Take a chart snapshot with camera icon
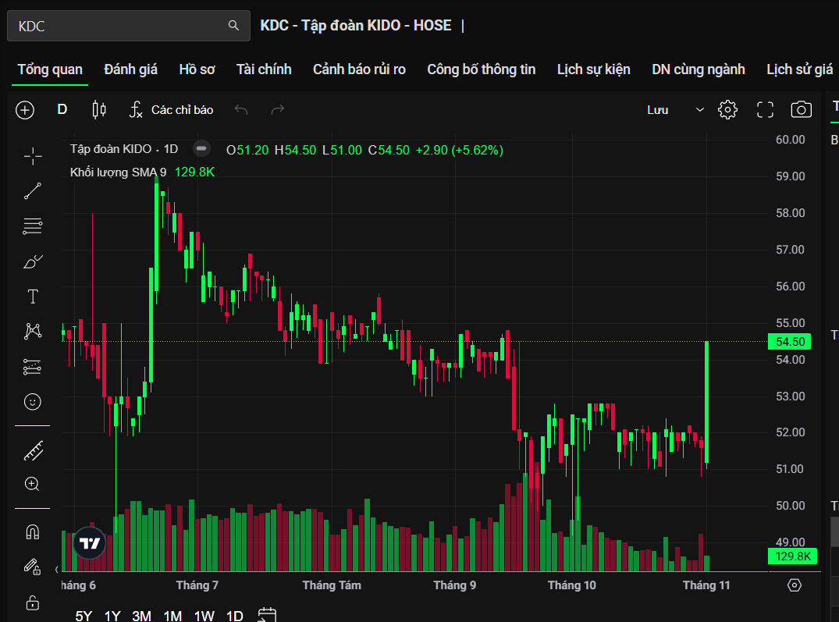Screen dimensions: 839x622 [x=801, y=110]
